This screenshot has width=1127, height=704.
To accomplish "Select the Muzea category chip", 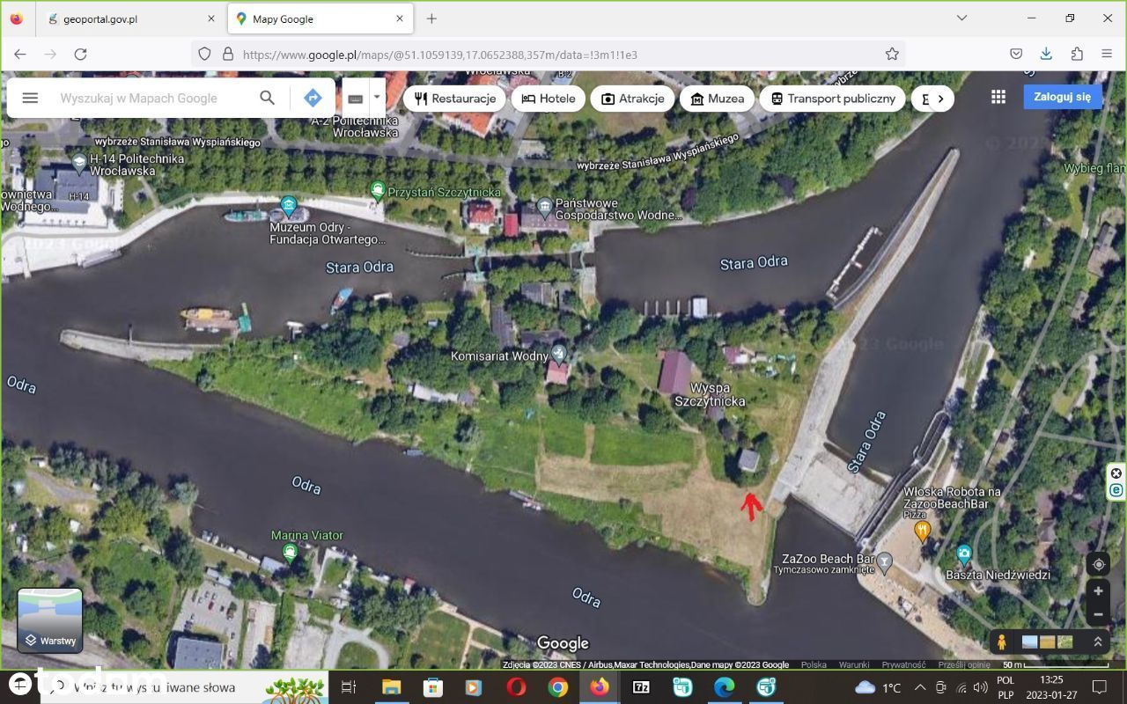I will pyautogui.click(x=717, y=99).
